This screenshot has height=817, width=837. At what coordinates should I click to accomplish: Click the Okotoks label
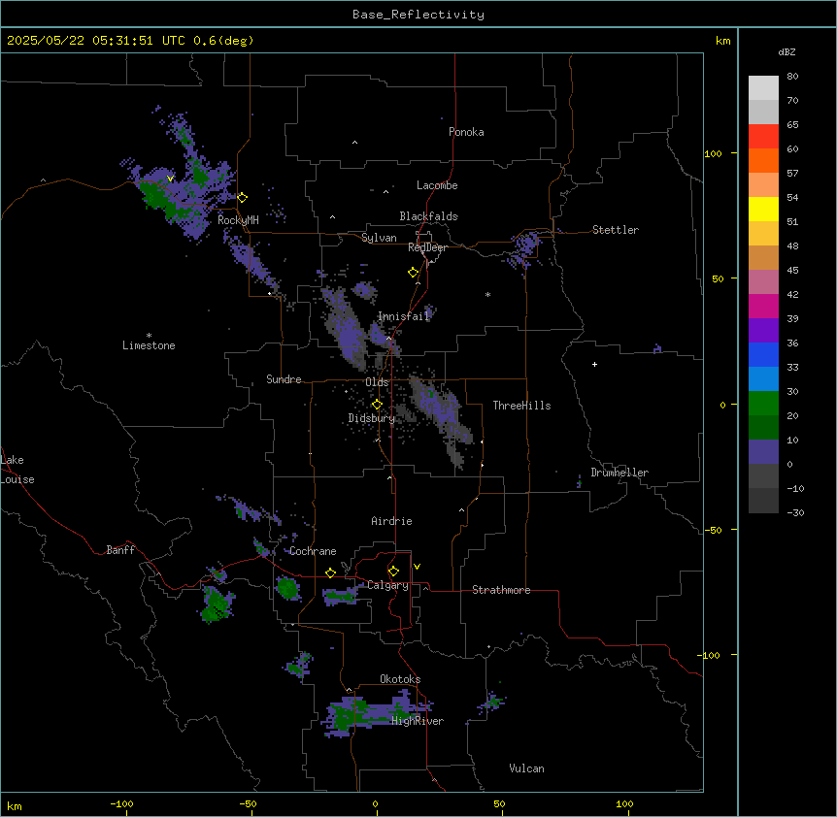click(400, 679)
